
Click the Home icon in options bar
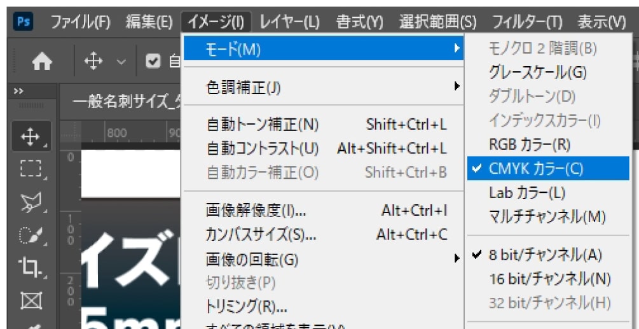42,62
